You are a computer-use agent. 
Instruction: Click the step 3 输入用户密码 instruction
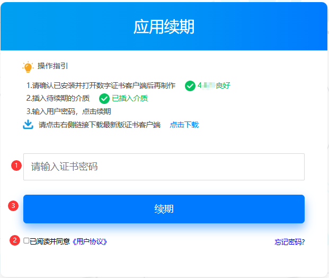pos(69,111)
